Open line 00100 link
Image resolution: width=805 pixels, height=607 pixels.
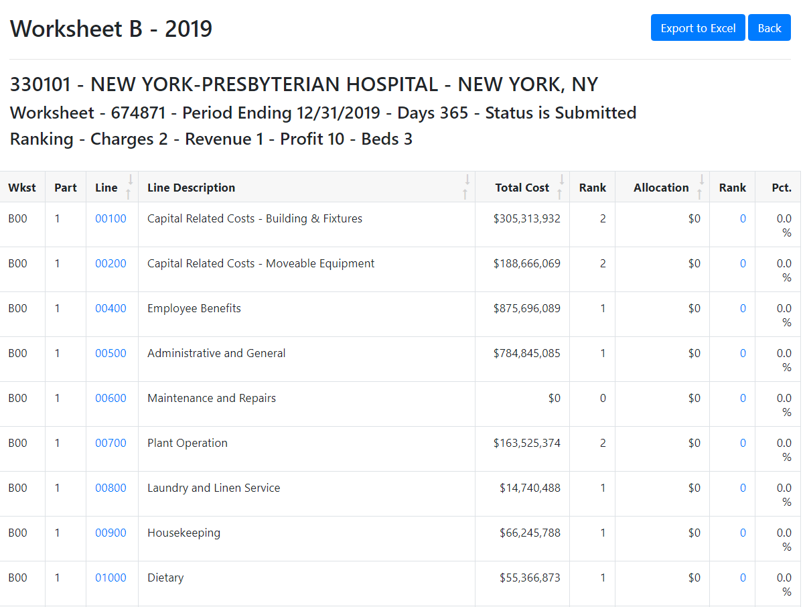point(111,218)
